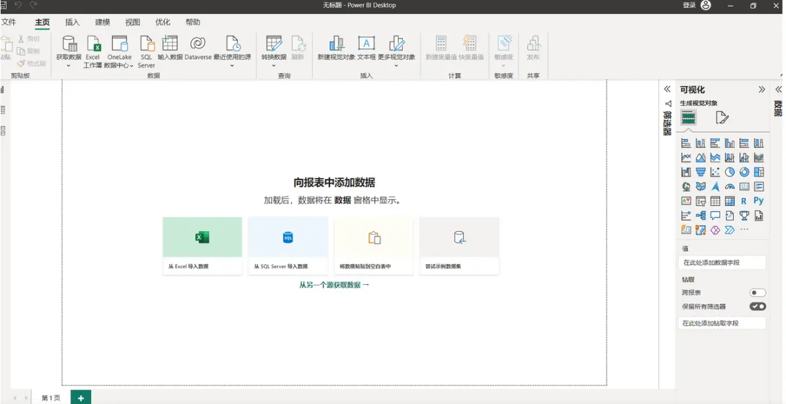Insert a 文本框 text box
This screenshot has width=786, height=404.
click(x=366, y=48)
